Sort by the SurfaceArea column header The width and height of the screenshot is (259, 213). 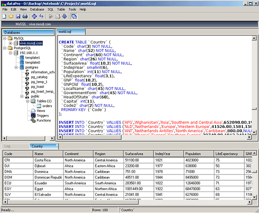(x=138, y=154)
